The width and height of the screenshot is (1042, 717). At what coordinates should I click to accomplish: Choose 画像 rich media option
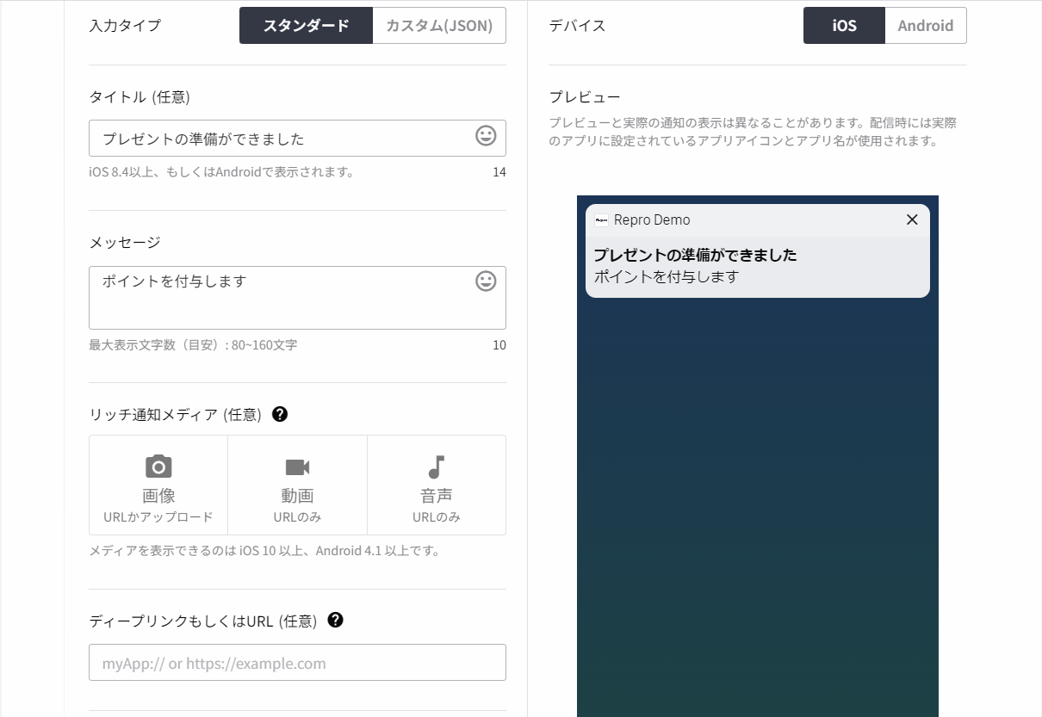point(158,485)
